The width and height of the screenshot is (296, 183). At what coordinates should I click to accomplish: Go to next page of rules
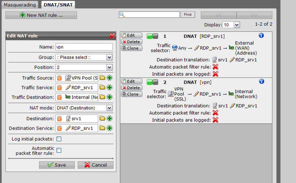click(x=254, y=15)
